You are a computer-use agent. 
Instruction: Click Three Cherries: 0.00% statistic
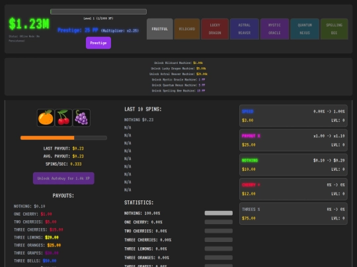(148, 240)
